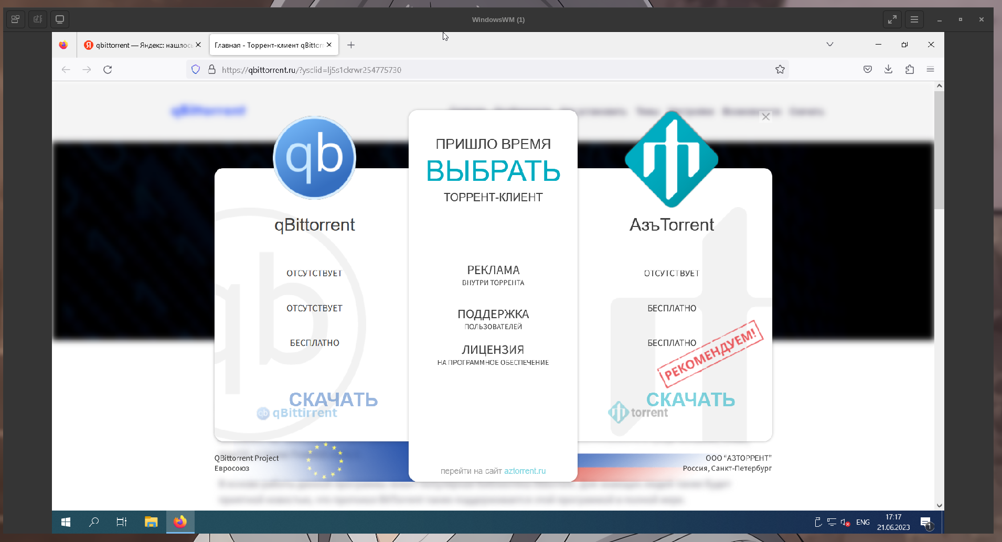Open the browser extensions menu
This screenshot has height=542, width=1002.
[910, 70]
